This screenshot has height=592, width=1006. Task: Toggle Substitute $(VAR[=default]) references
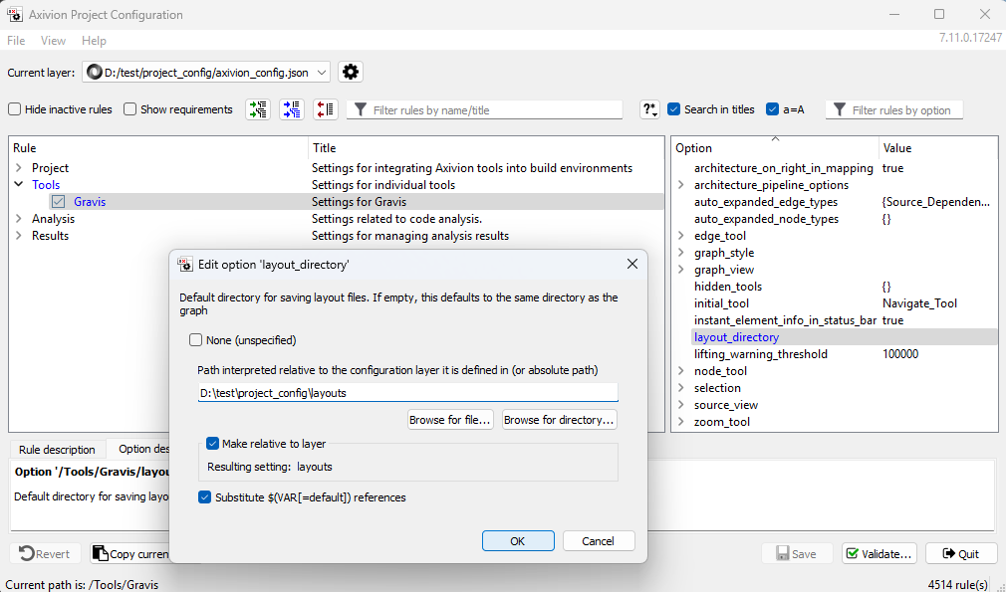coord(204,497)
